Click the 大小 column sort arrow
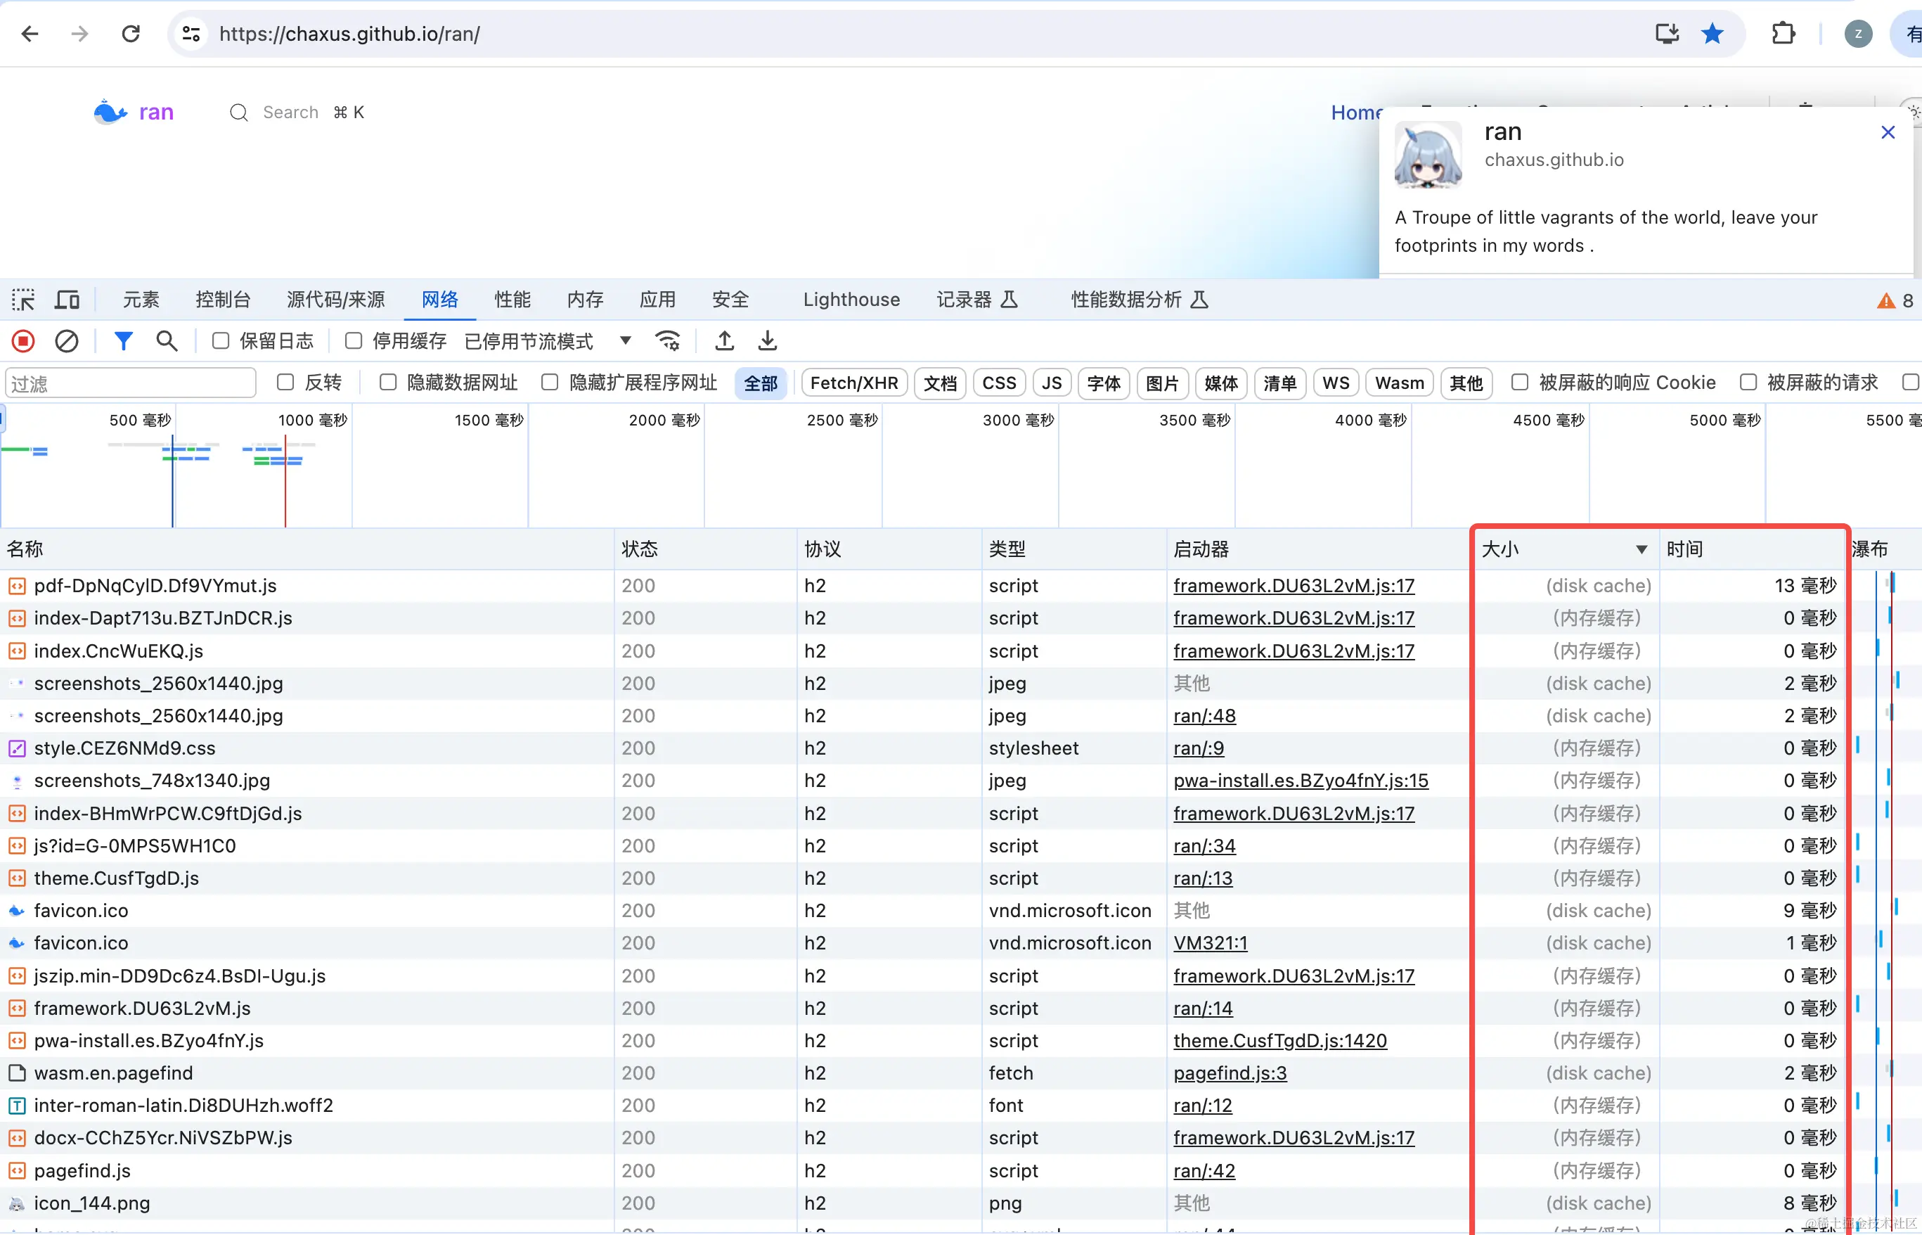Viewport: 1922px width, 1235px height. pyautogui.click(x=1641, y=549)
